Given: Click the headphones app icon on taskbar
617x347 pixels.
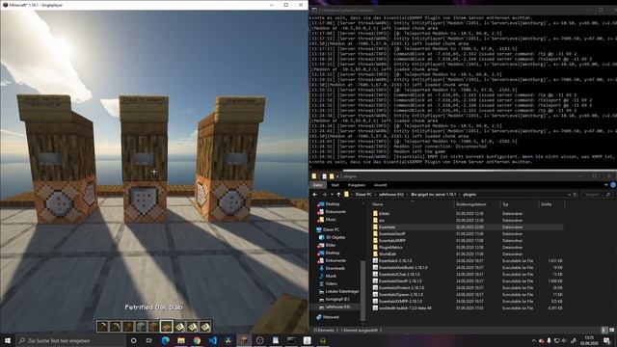Looking at the screenshot, I should tap(323, 340).
